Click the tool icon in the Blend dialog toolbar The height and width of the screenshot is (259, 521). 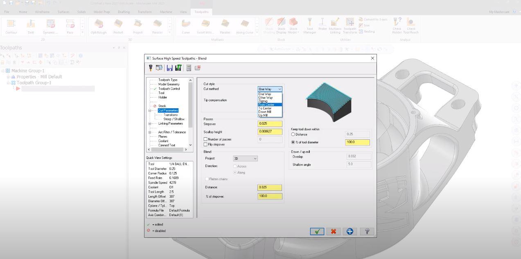151,68
